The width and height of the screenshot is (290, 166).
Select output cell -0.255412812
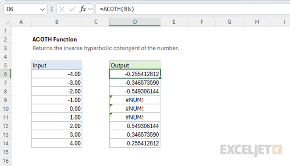pyautogui.click(x=135, y=74)
